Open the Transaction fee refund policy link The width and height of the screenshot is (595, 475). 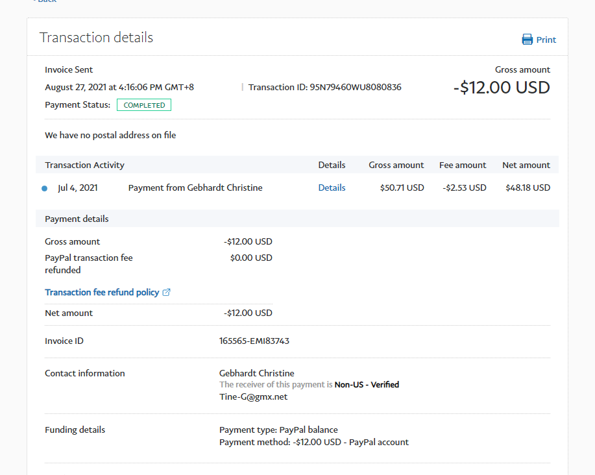click(x=102, y=293)
